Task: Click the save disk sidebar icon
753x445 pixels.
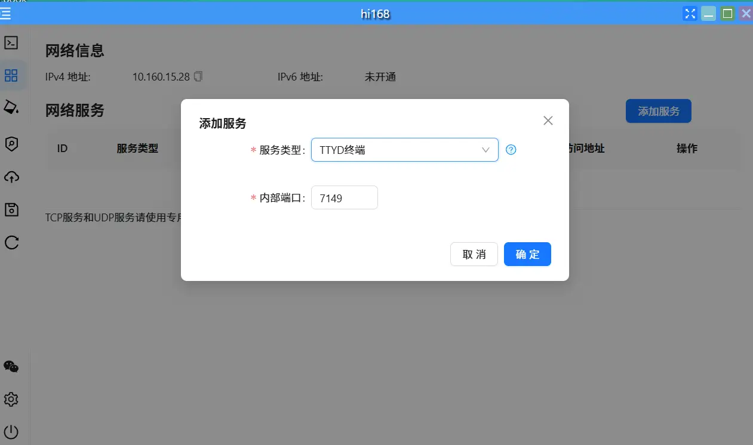Action: click(11, 209)
